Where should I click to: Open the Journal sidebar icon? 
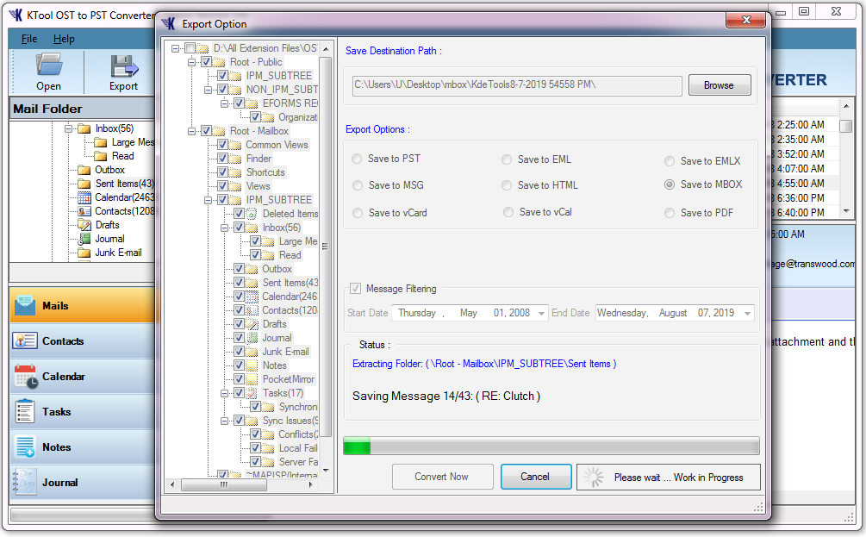pos(25,482)
